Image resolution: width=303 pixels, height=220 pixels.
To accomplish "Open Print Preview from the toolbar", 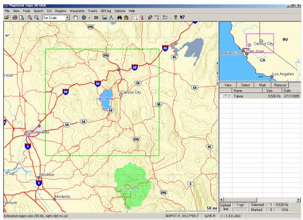I will (x=21, y=17).
